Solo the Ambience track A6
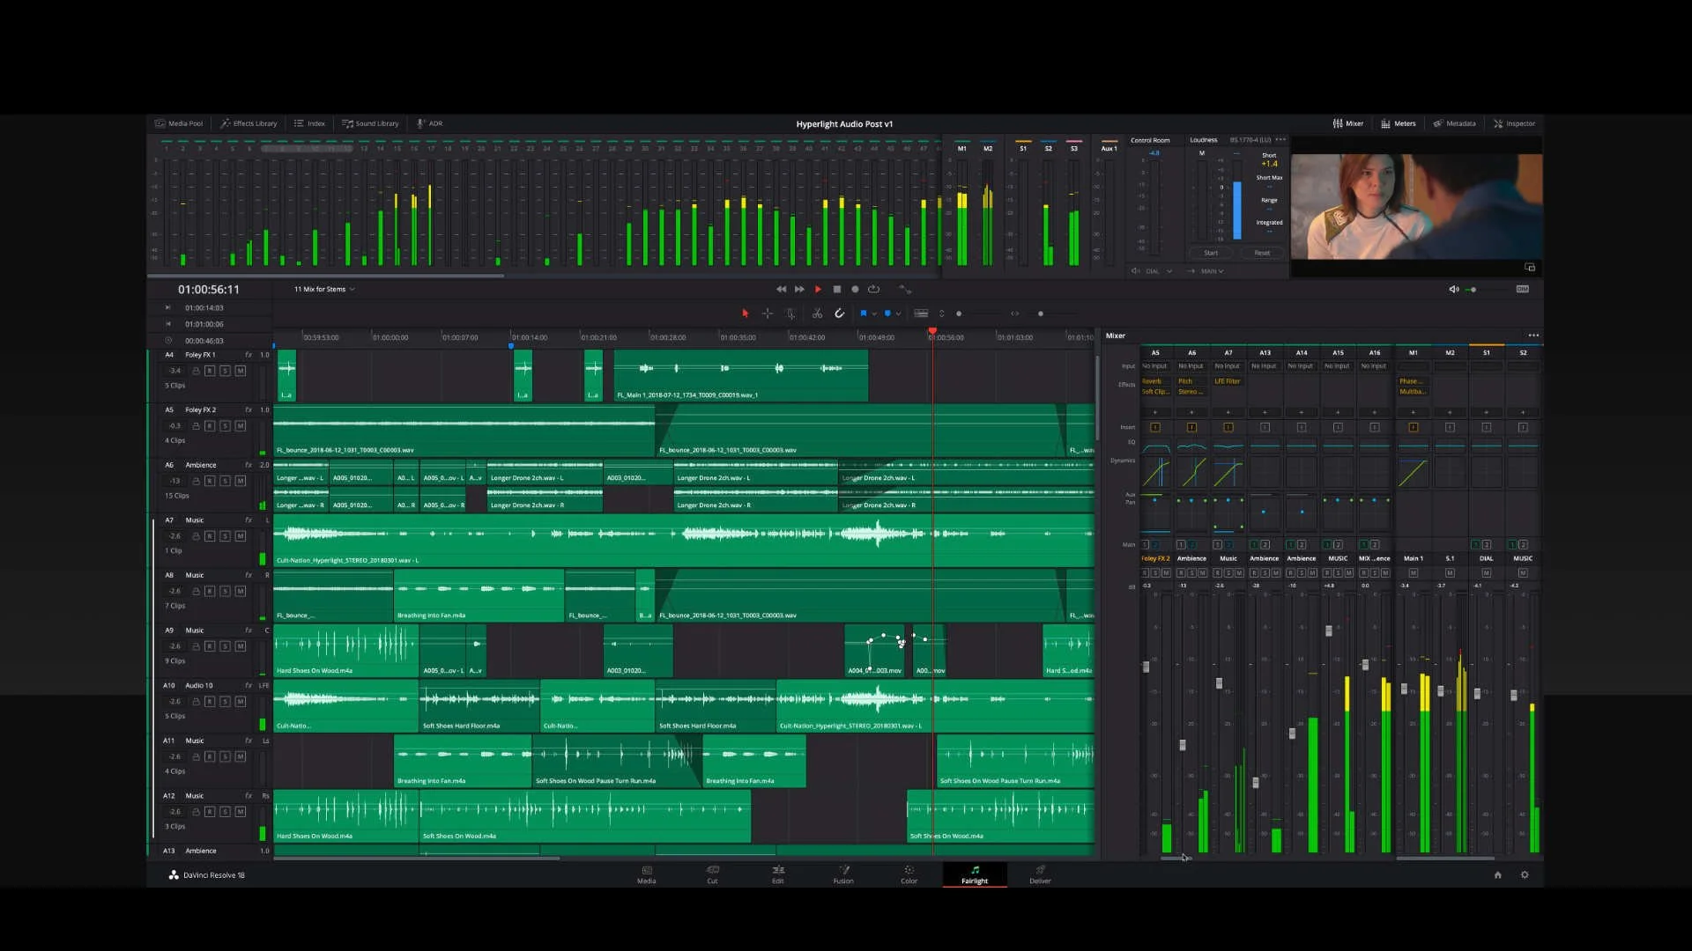1692x951 pixels. pos(225,481)
